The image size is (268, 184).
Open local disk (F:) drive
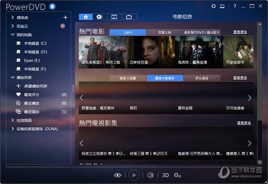tap(31, 69)
